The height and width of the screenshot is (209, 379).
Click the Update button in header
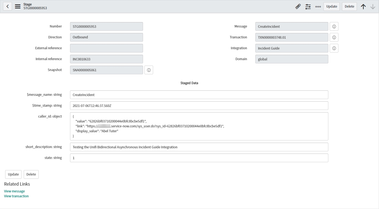[x=332, y=7]
